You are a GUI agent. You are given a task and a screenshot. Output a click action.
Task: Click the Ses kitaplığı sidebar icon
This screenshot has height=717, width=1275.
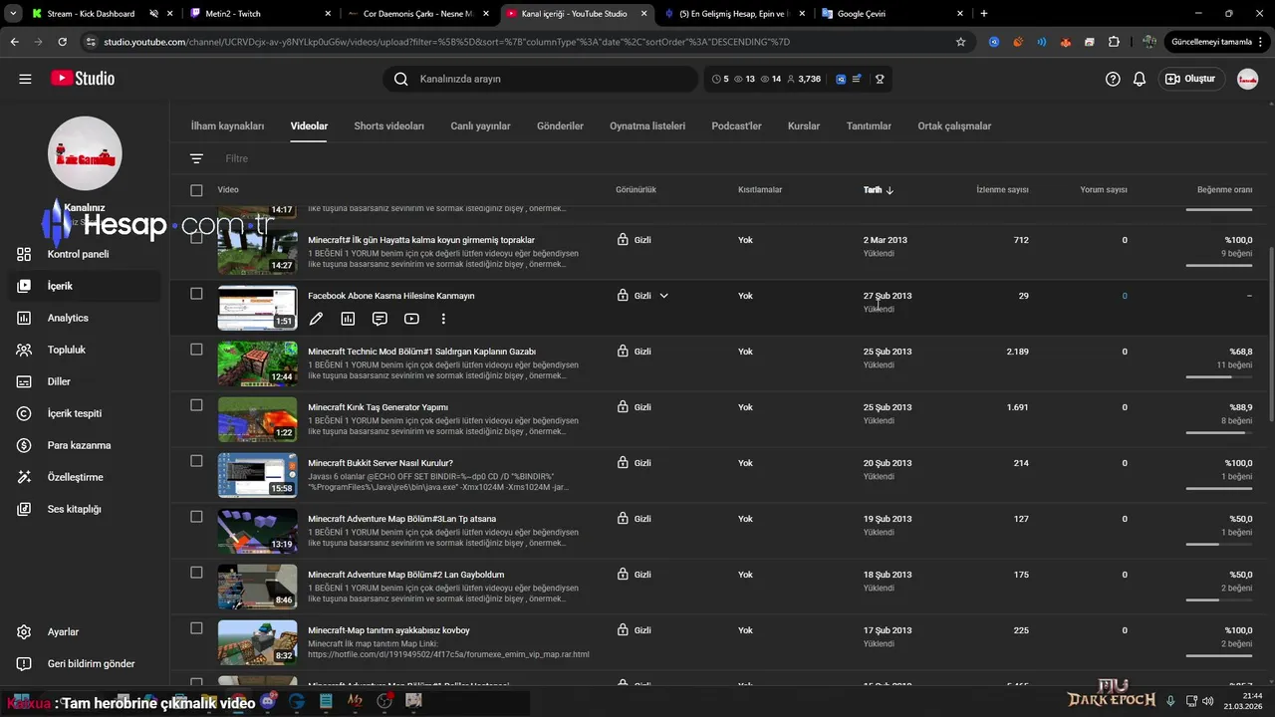[24, 509]
